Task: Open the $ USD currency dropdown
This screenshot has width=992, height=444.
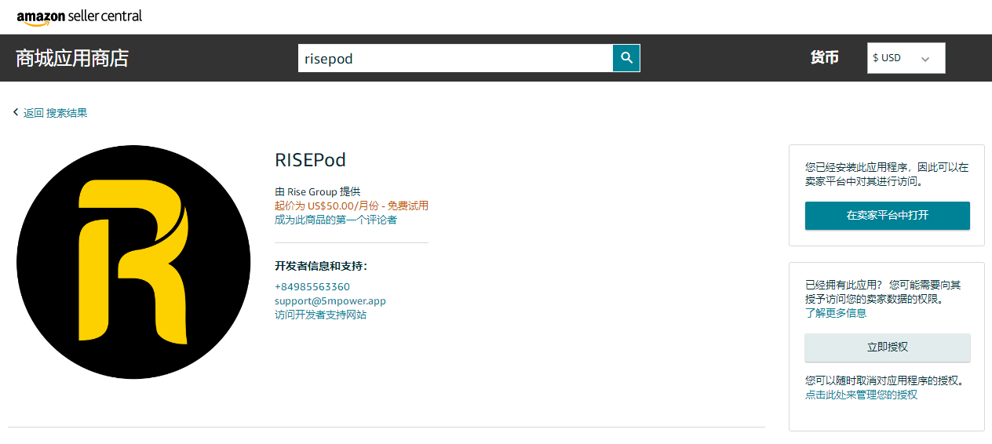Action: (x=906, y=58)
